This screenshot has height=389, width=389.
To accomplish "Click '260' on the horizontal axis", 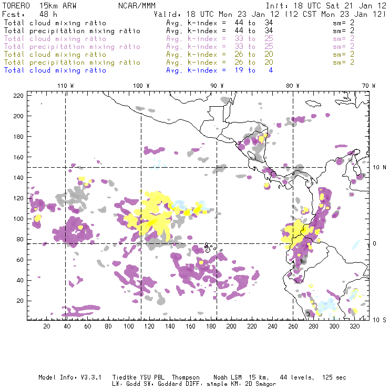I will [x=293, y=326].
